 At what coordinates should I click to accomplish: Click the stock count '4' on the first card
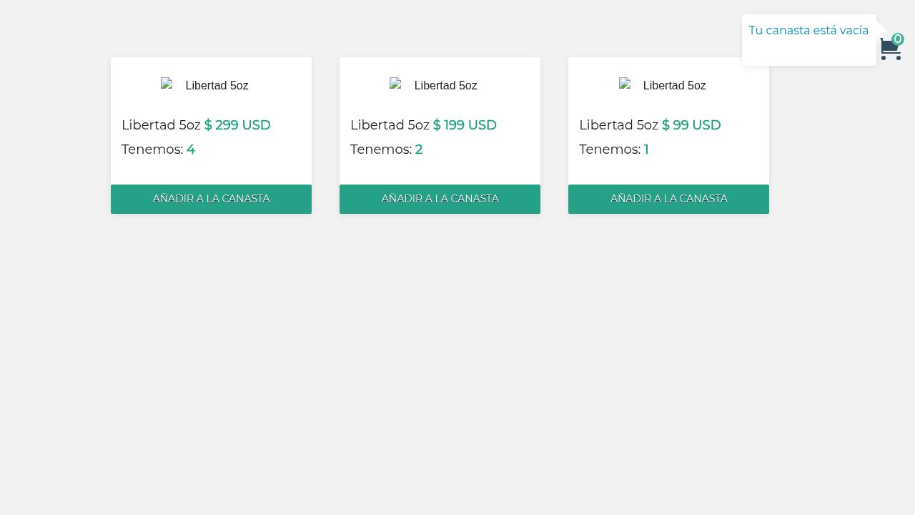[x=191, y=149]
